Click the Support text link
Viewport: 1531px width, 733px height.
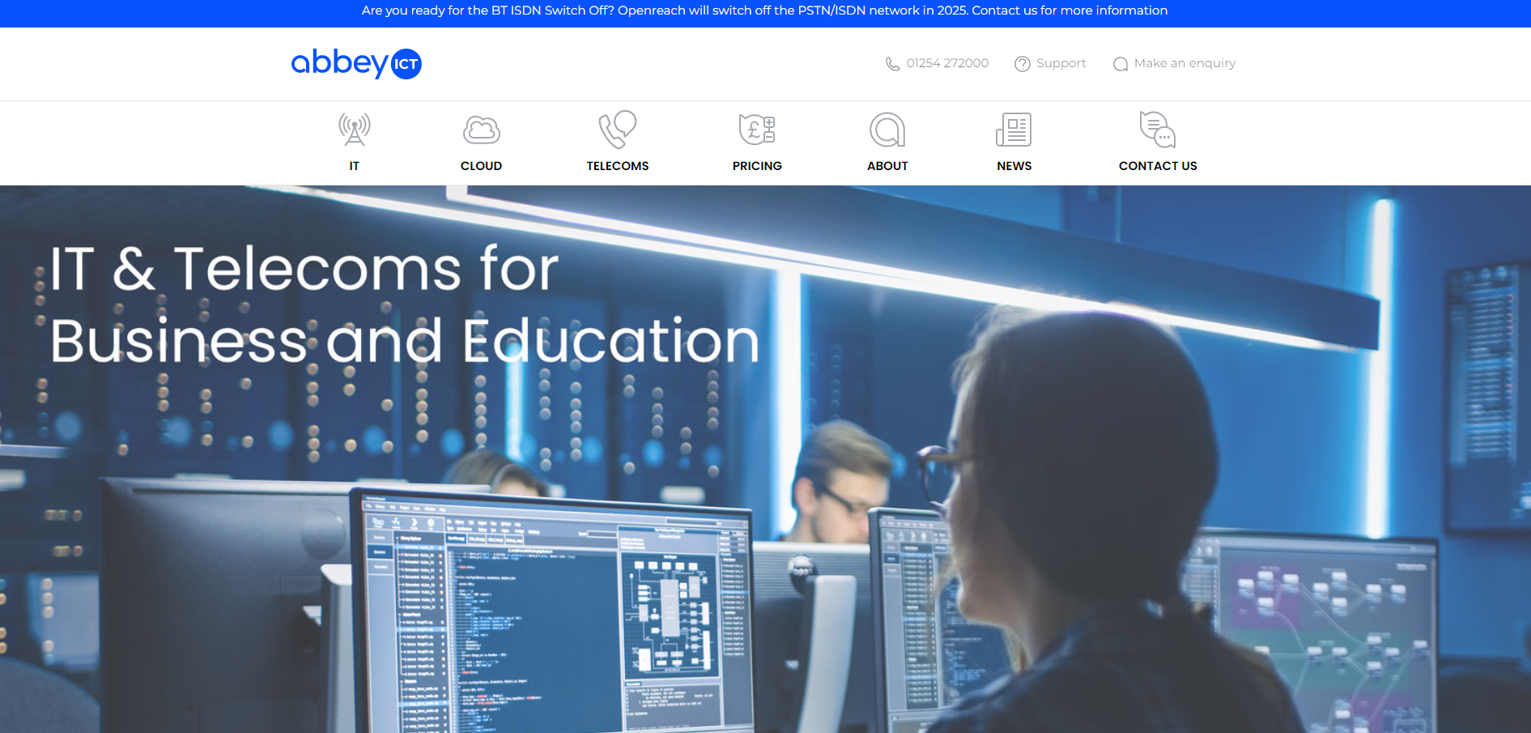(x=1061, y=63)
